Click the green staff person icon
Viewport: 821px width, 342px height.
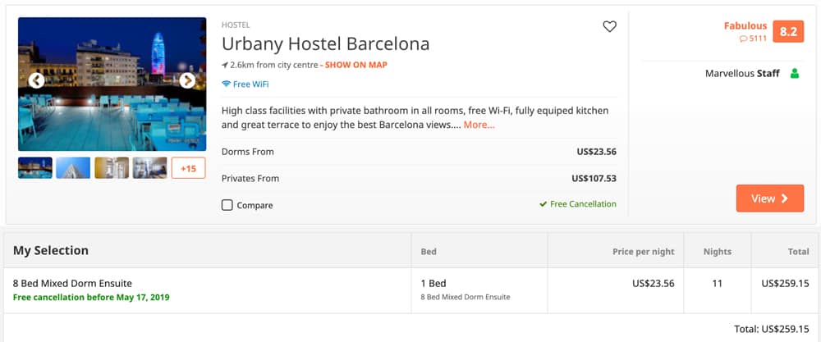click(794, 74)
